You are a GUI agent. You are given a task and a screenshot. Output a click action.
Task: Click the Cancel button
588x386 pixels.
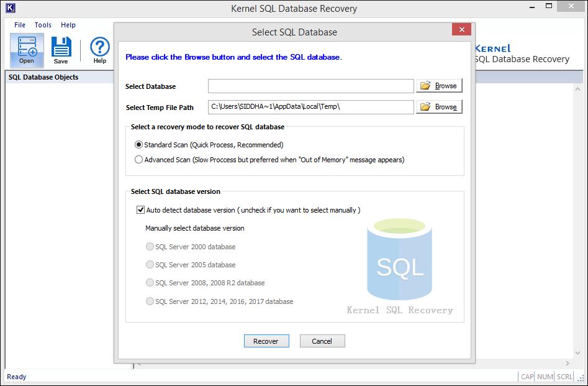tap(322, 341)
